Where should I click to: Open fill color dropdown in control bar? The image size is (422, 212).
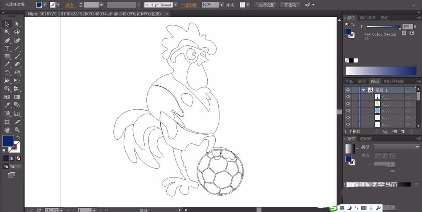(x=45, y=5)
